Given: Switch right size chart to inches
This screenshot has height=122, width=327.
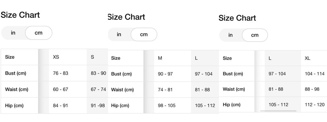Looking at the screenshot, I should 231,35.
